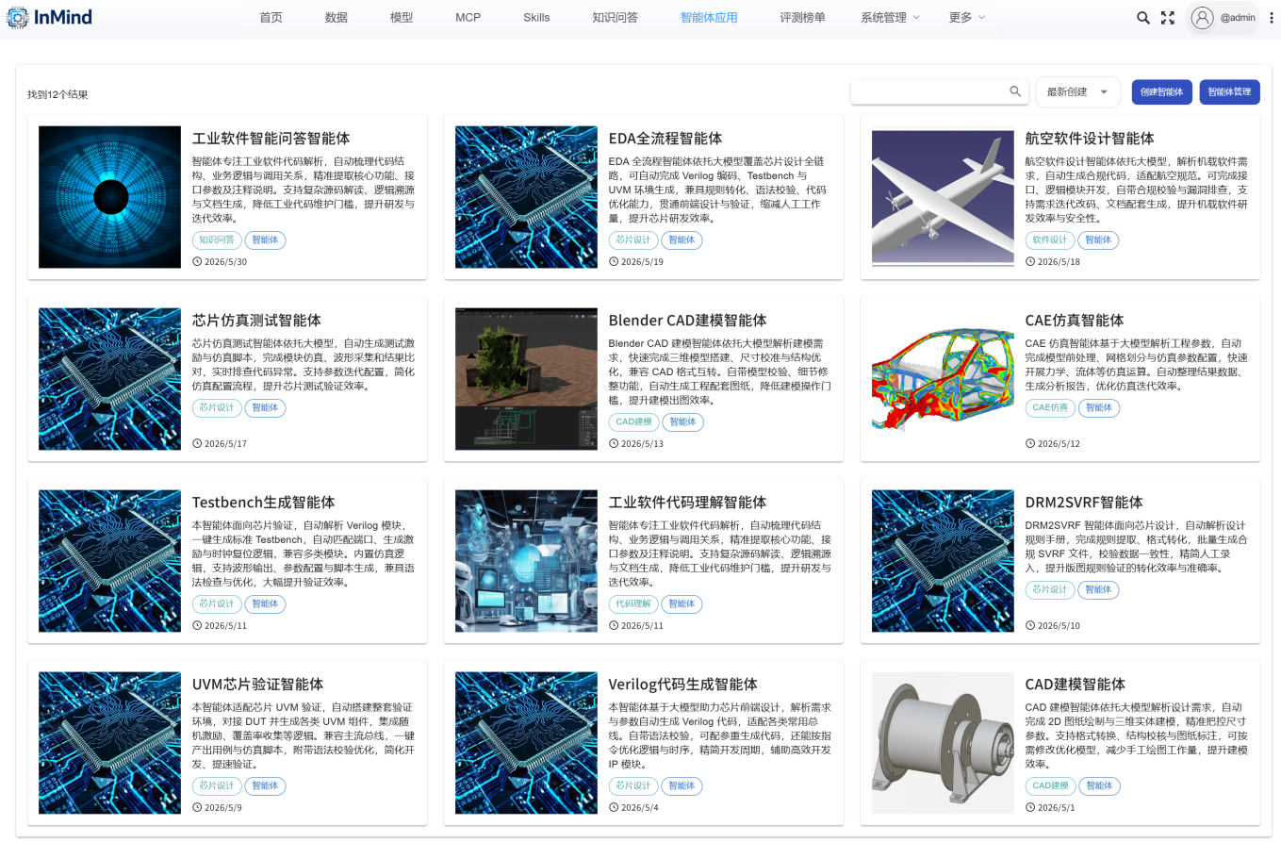This screenshot has width=1281, height=842.
Task: Switch to the 知识问答 tab
Action: [x=615, y=18]
